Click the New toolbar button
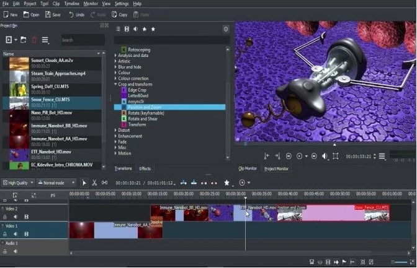417x268 pixels. coord(11,15)
